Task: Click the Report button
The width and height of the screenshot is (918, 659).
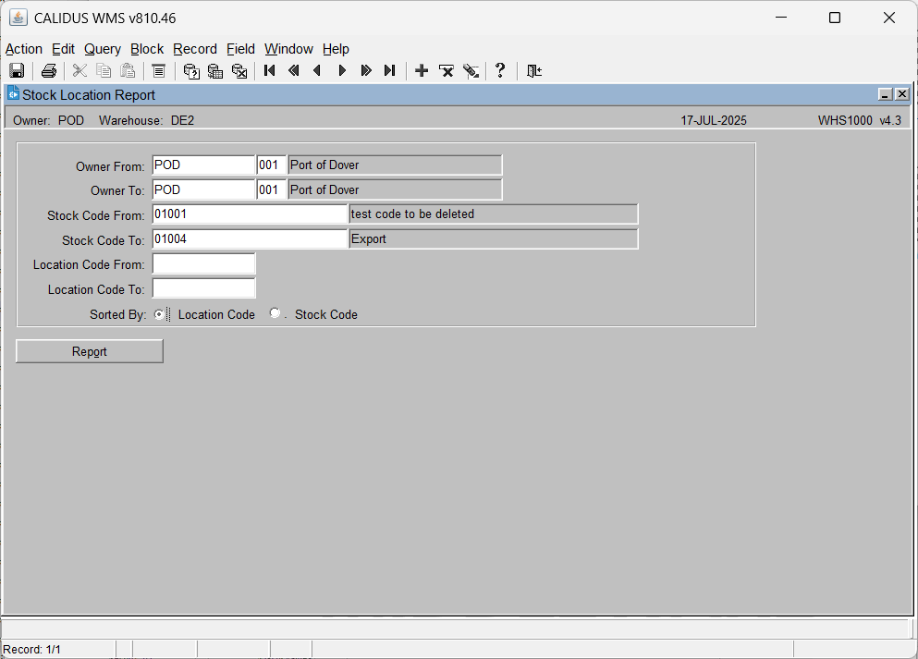Action: pos(90,351)
